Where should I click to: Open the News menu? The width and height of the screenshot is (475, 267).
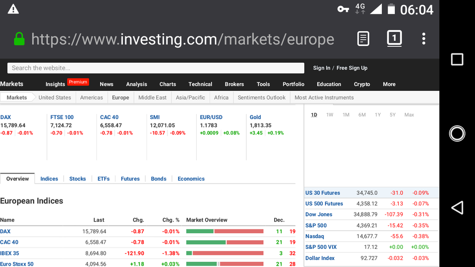[106, 84]
